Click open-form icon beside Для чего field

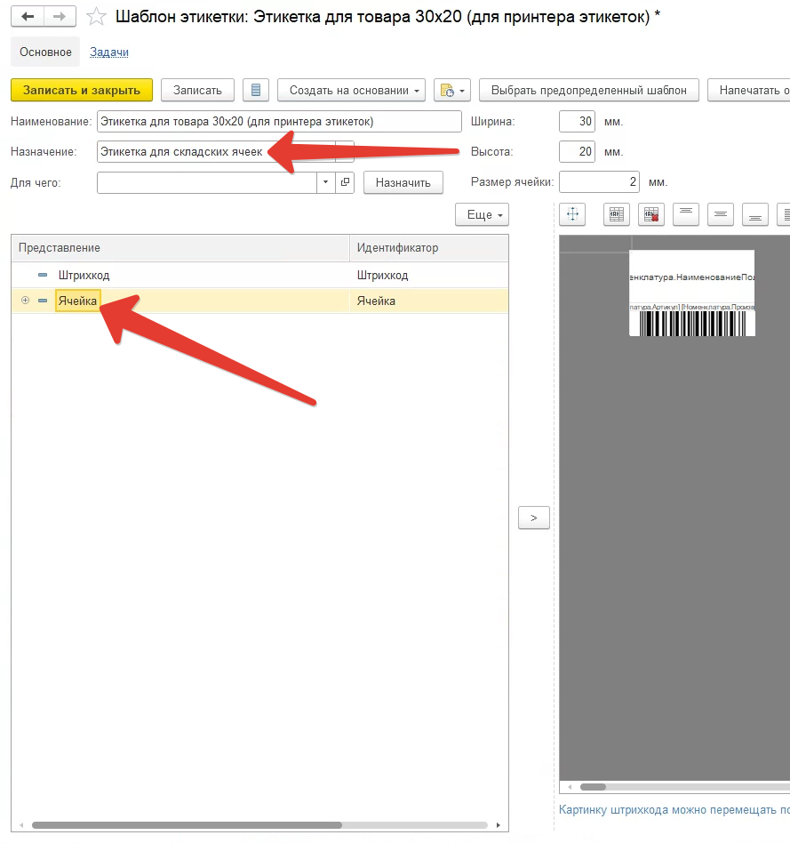click(346, 182)
